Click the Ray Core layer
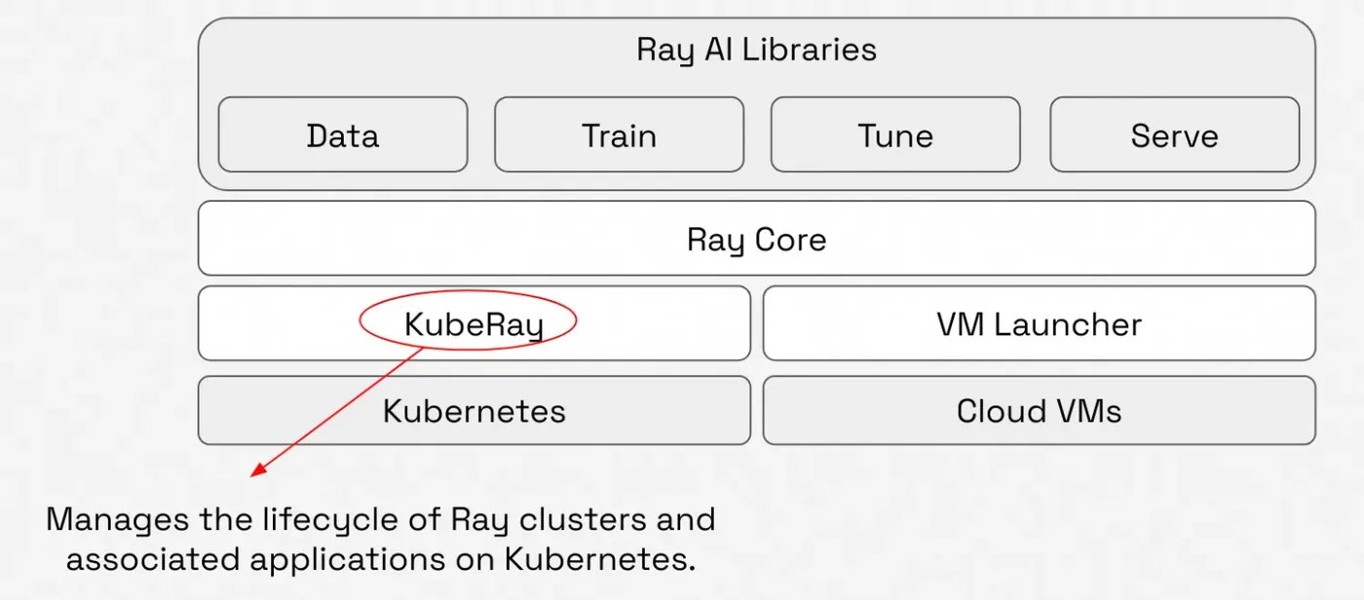The height and width of the screenshot is (600, 1364). (x=756, y=239)
